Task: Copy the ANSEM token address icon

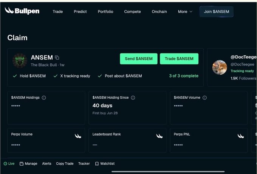Action: tap(57, 58)
